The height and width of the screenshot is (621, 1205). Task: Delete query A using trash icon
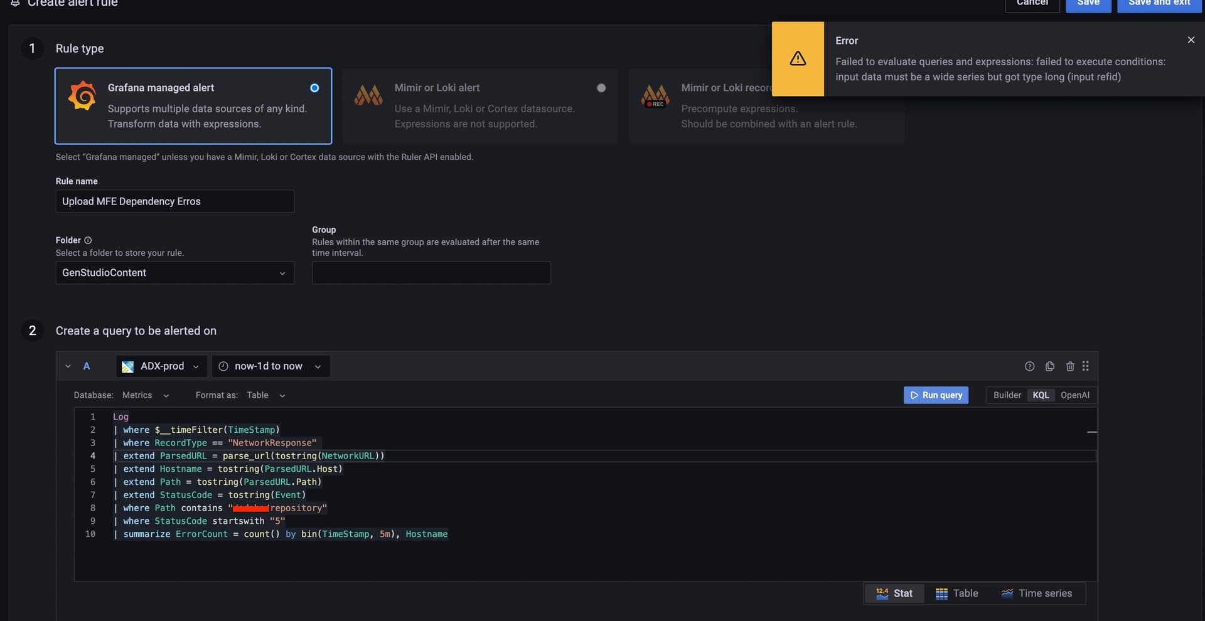pos(1070,366)
